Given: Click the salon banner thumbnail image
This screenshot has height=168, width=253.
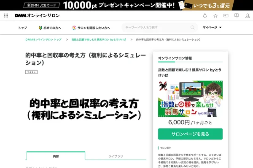Looking at the screenshot, I should pos(190,99).
